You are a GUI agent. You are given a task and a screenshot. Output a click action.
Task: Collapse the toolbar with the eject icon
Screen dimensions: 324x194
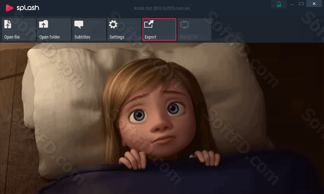[x=317, y=20]
